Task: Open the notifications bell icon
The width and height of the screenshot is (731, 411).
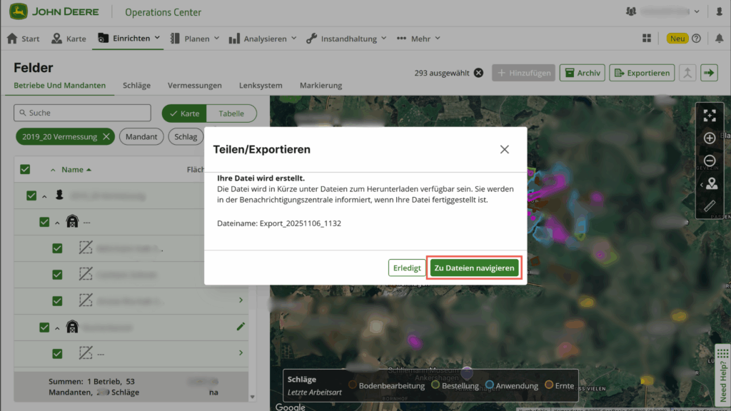Action: coord(719,39)
